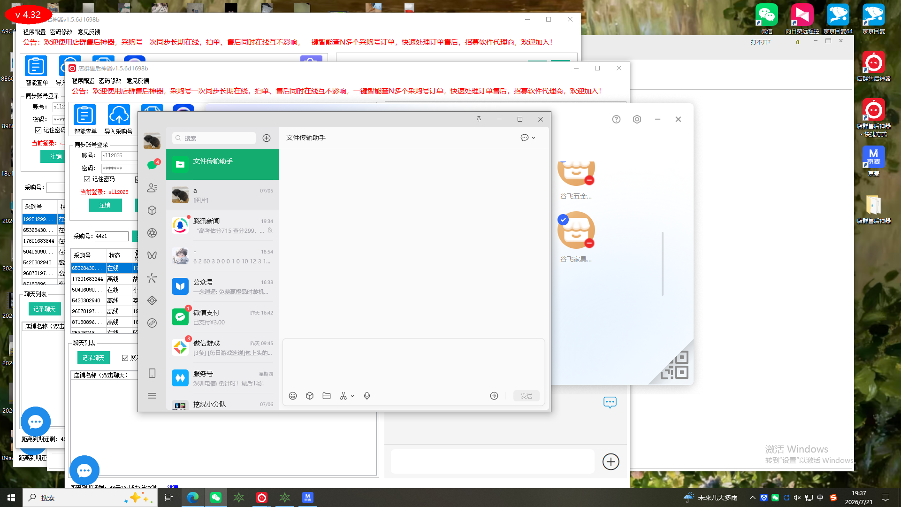The width and height of the screenshot is (901, 507).
Task: Pin the WeChat window on top
Action: [x=479, y=119]
